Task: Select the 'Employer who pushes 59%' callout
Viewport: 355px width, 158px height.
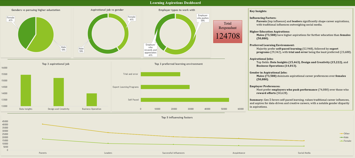Action: coord(203,18)
